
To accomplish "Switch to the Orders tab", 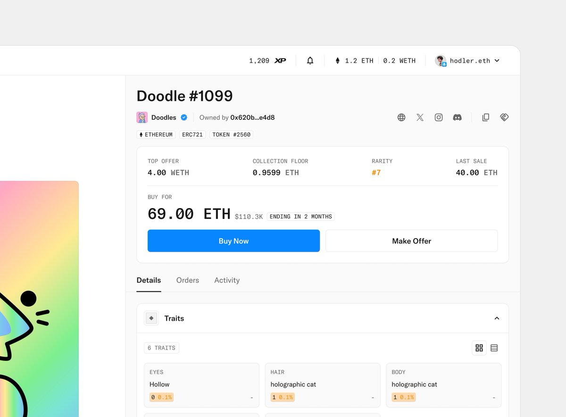I will [188, 280].
